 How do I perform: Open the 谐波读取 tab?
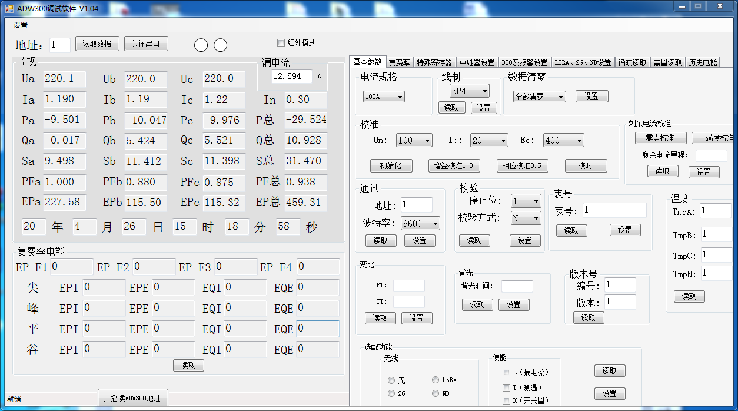(x=632, y=62)
